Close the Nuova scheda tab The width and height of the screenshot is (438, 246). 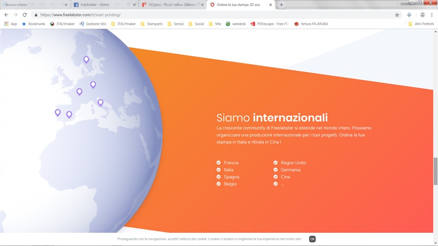click(66, 5)
